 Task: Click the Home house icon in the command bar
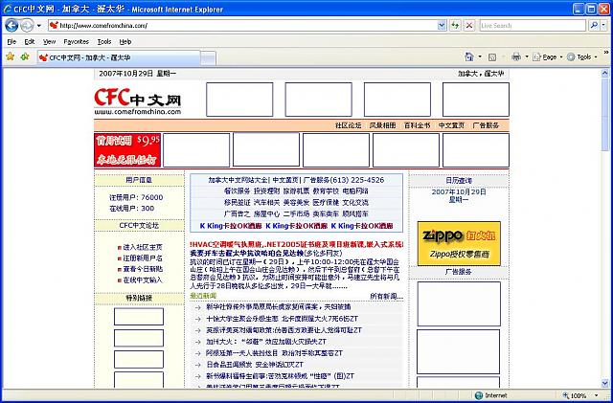tap(469, 57)
